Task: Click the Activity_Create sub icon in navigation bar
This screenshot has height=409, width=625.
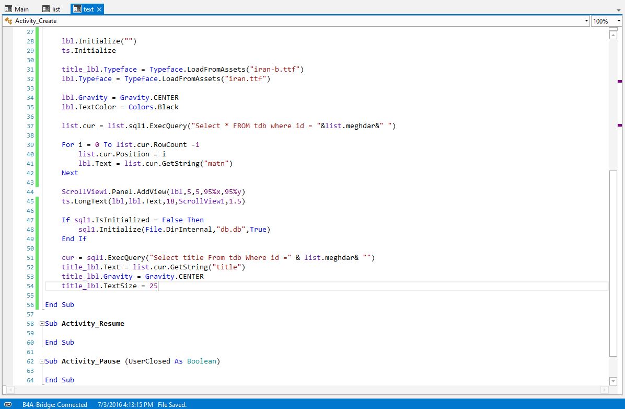Action: [x=8, y=21]
